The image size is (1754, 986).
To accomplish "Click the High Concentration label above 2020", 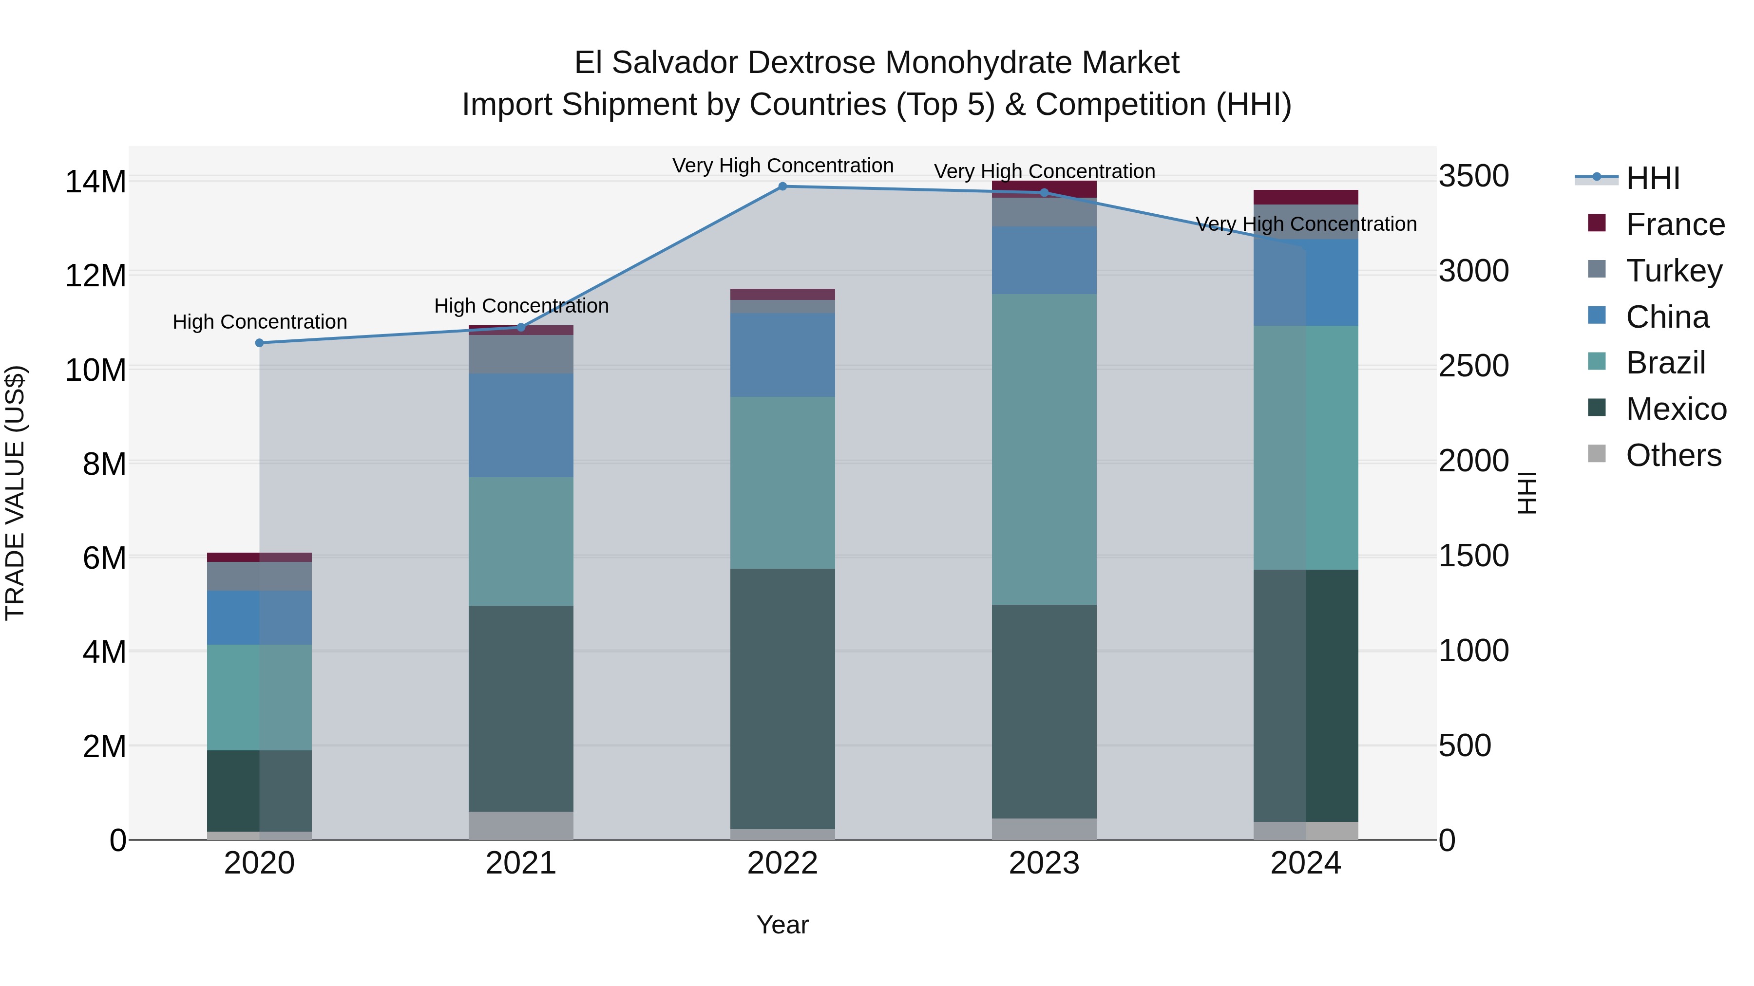I will pos(260,322).
